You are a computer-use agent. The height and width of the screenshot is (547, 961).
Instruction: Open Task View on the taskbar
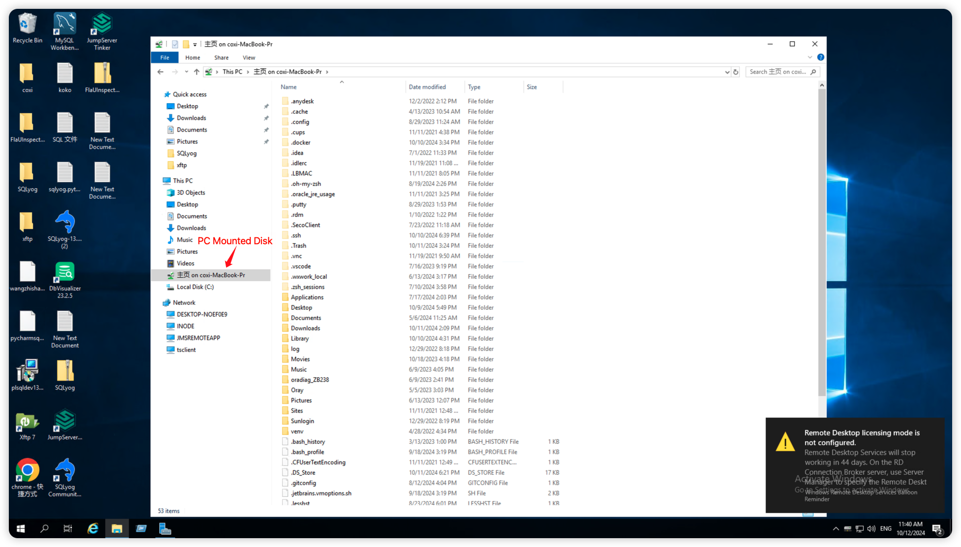coord(68,528)
